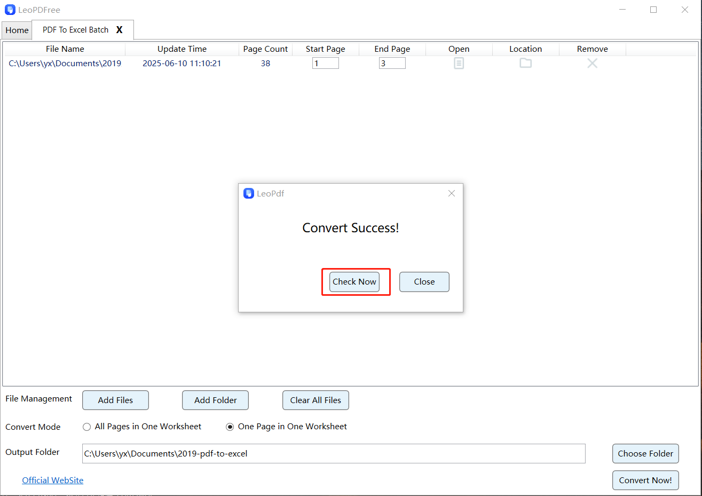Click Add Files to import PDFs

pyautogui.click(x=115, y=400)
